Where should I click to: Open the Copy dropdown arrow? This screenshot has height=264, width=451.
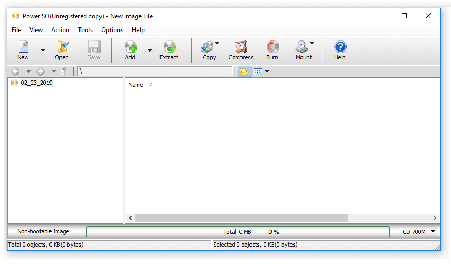tap(217, 43)
